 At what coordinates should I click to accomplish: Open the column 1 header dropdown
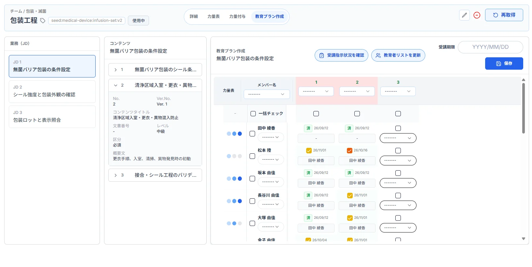click(316, 91)
